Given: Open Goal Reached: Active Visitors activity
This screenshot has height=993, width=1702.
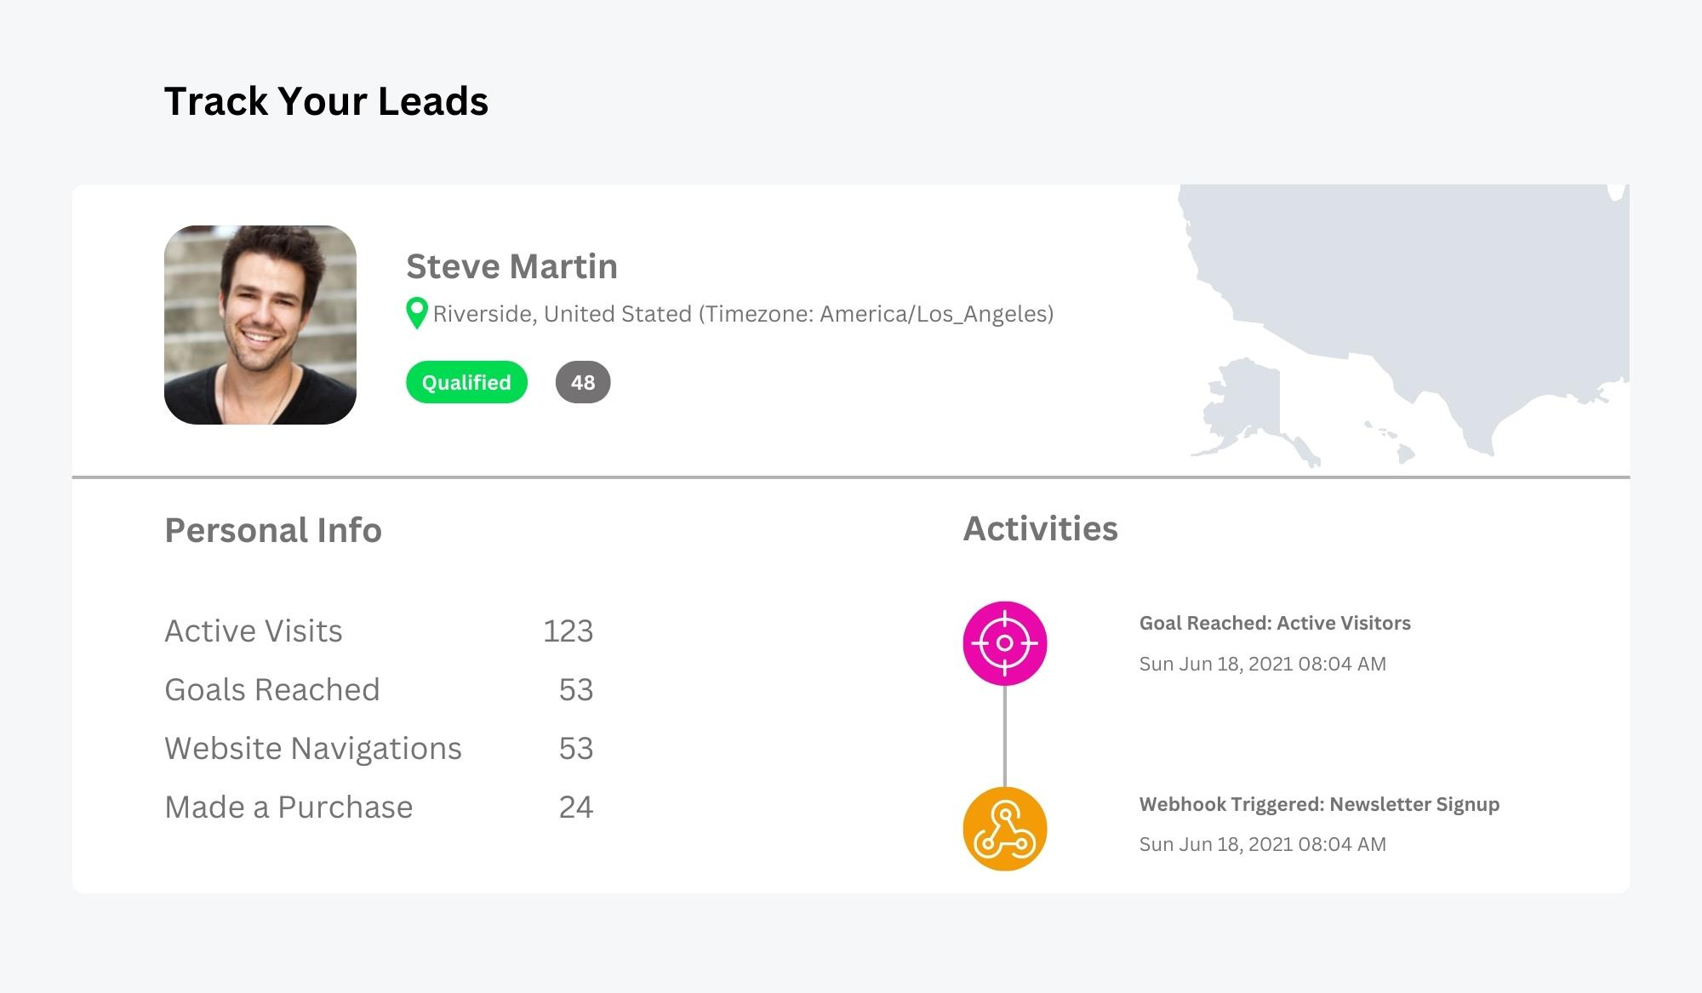Looking at the screenshot, I should (1274, 623).
